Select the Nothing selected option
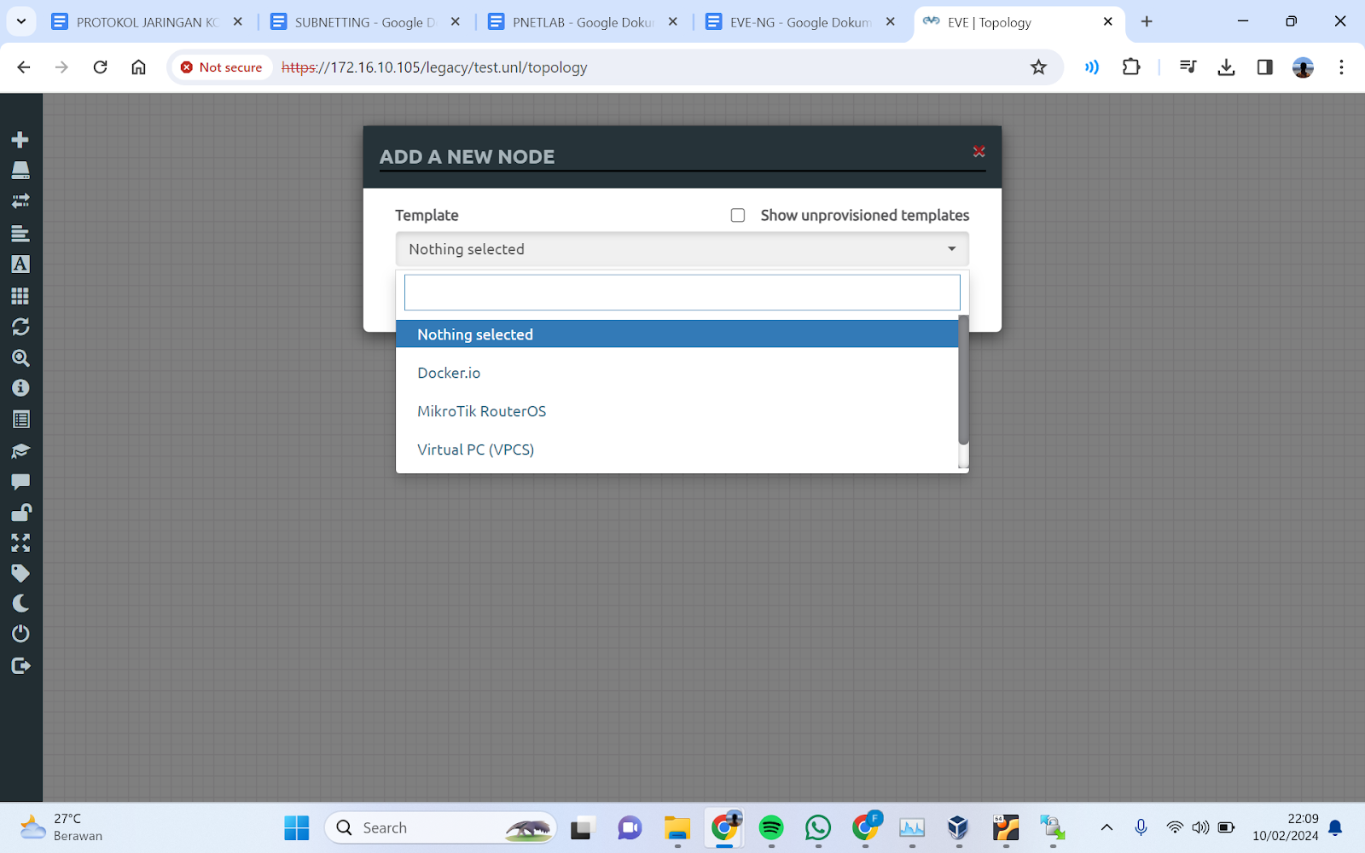 677,334
